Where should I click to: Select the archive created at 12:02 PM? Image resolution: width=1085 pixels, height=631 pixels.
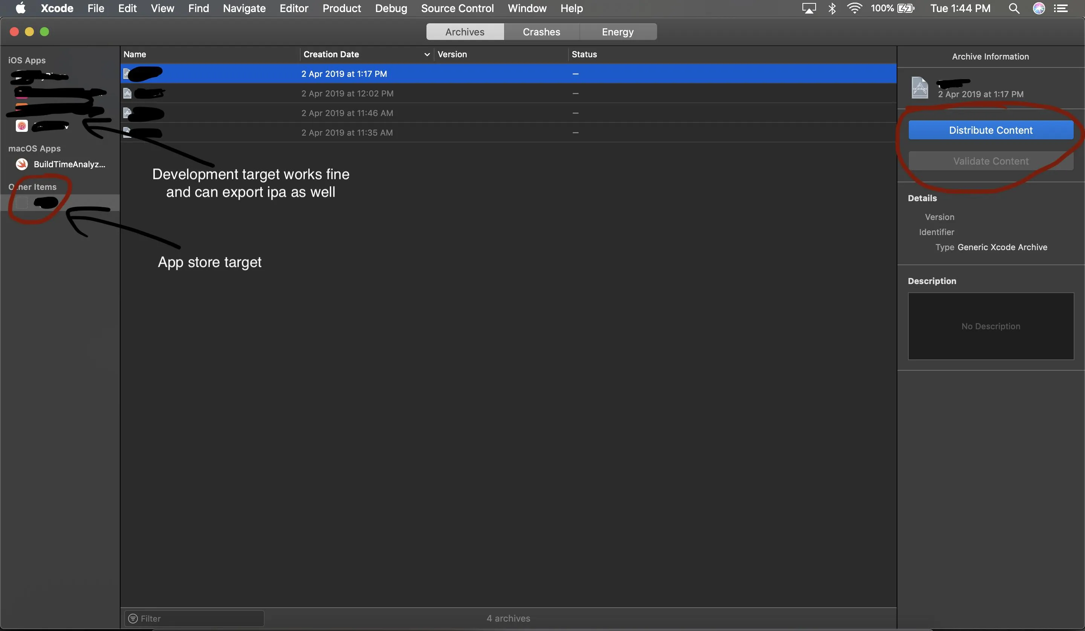(347, 93)
